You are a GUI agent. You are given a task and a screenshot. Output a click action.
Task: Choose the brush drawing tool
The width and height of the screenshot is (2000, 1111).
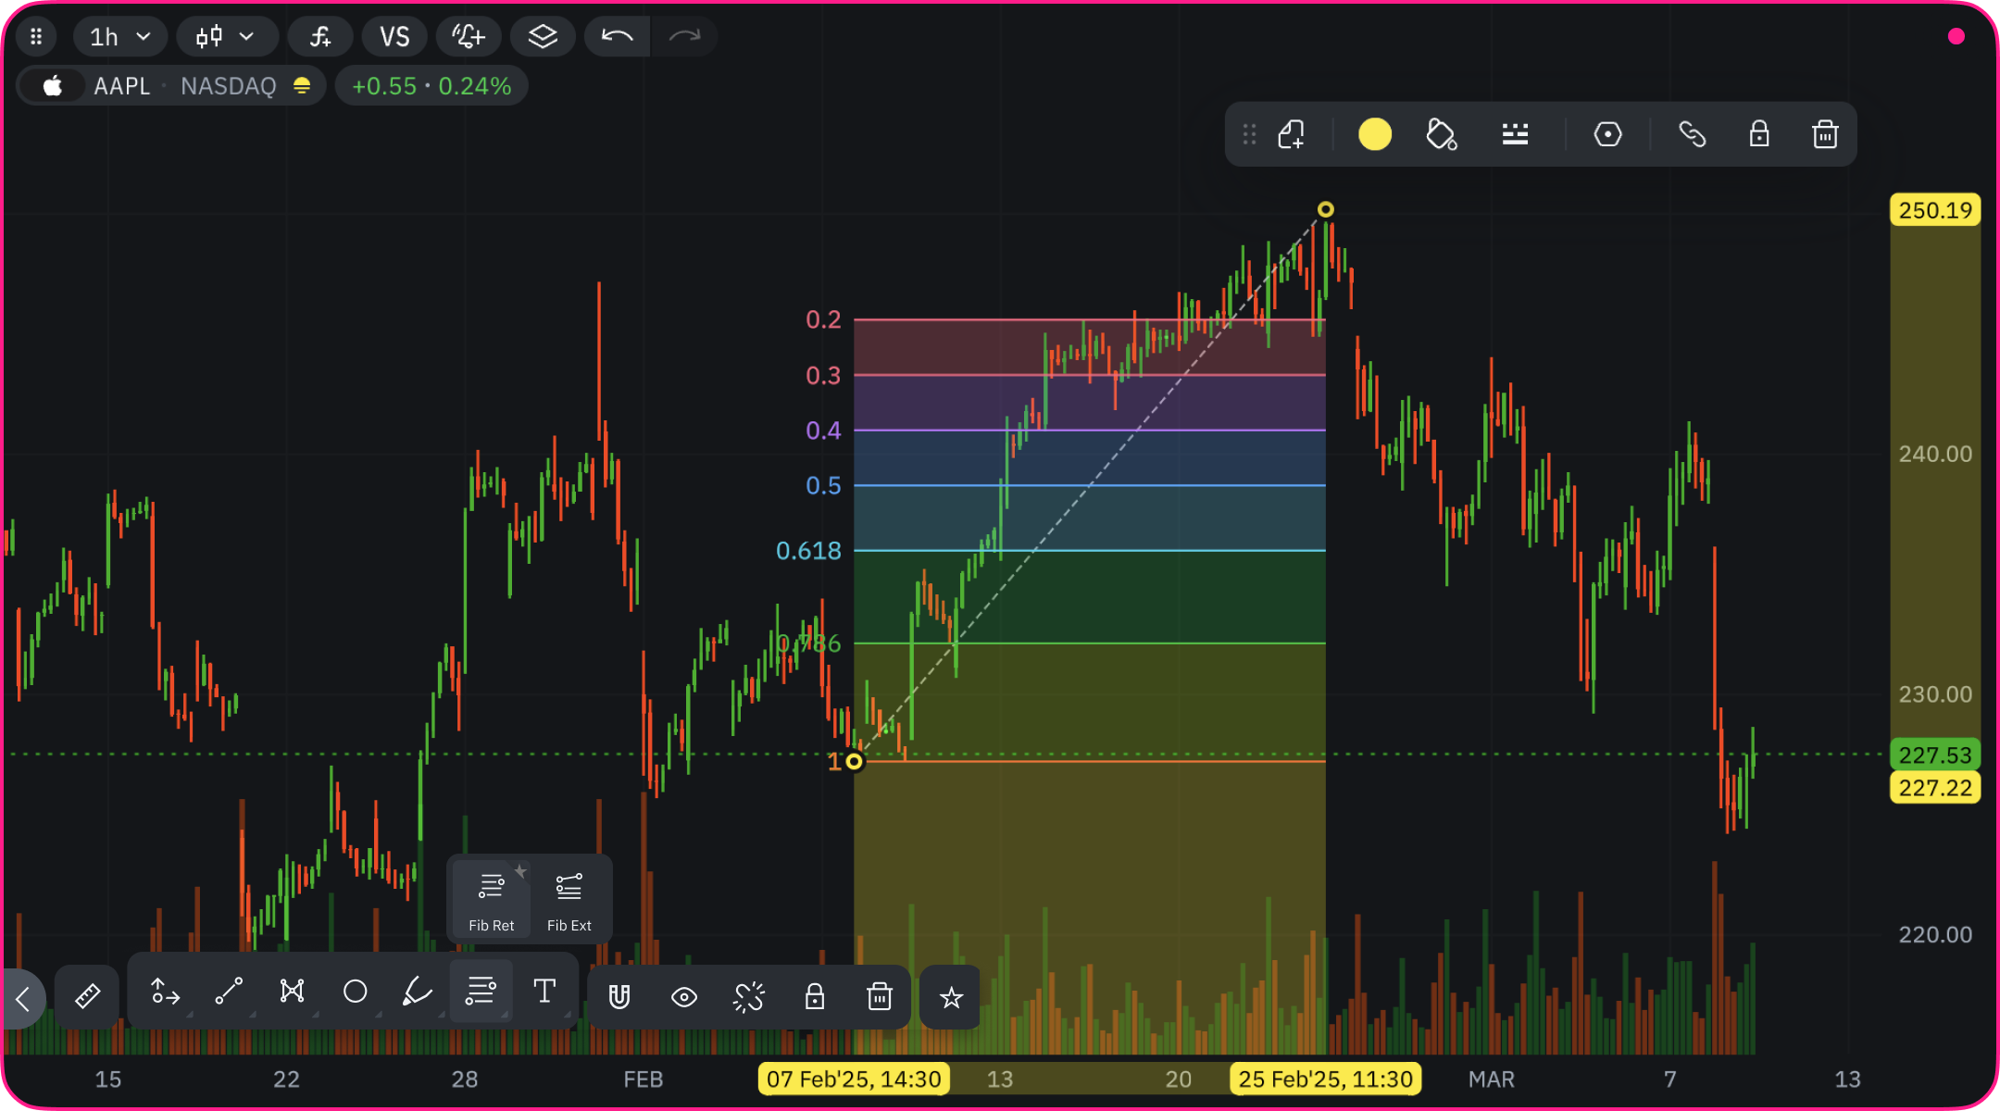tap(417, 992)
